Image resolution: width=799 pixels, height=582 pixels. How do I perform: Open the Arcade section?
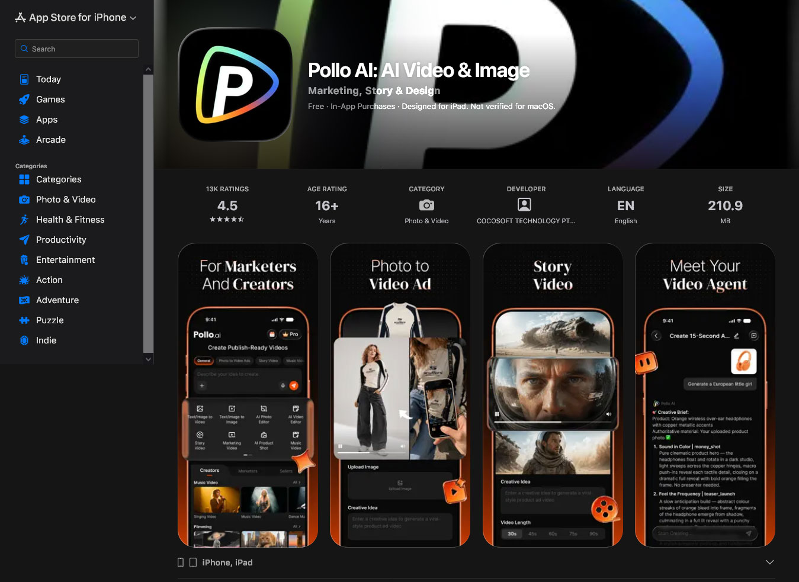51,140
